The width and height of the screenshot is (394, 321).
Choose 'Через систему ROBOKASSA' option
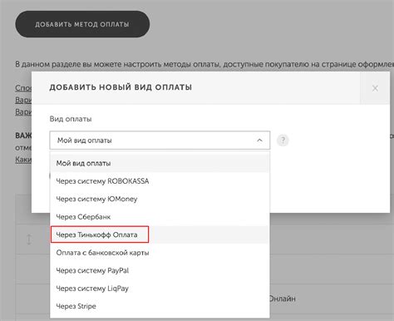(x=160, y=181)
